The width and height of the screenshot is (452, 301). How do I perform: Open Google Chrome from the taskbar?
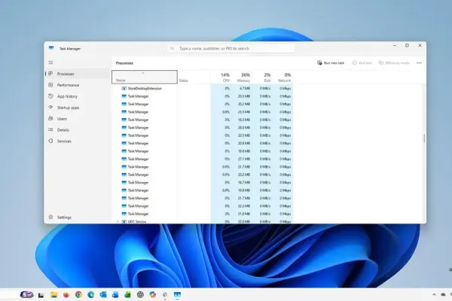coord(78,295)
